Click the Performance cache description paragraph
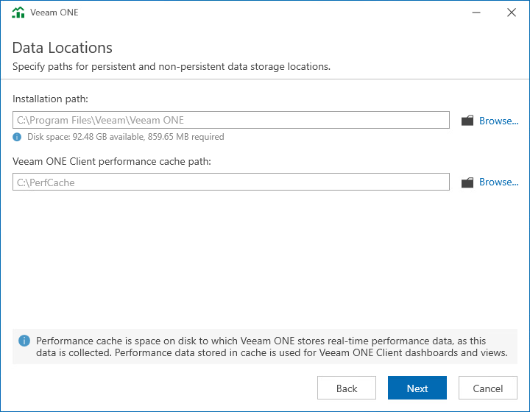 click(272, 347)
